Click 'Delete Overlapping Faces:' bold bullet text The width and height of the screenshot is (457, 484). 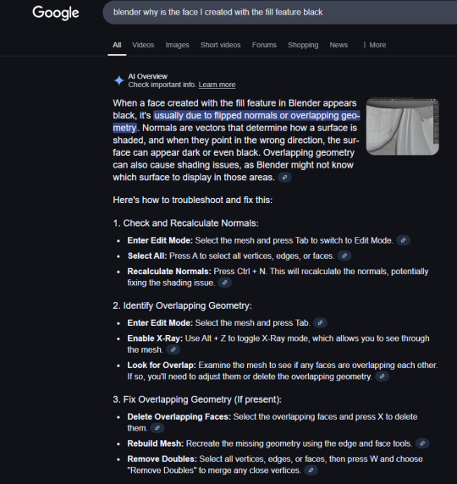(179, 416)
